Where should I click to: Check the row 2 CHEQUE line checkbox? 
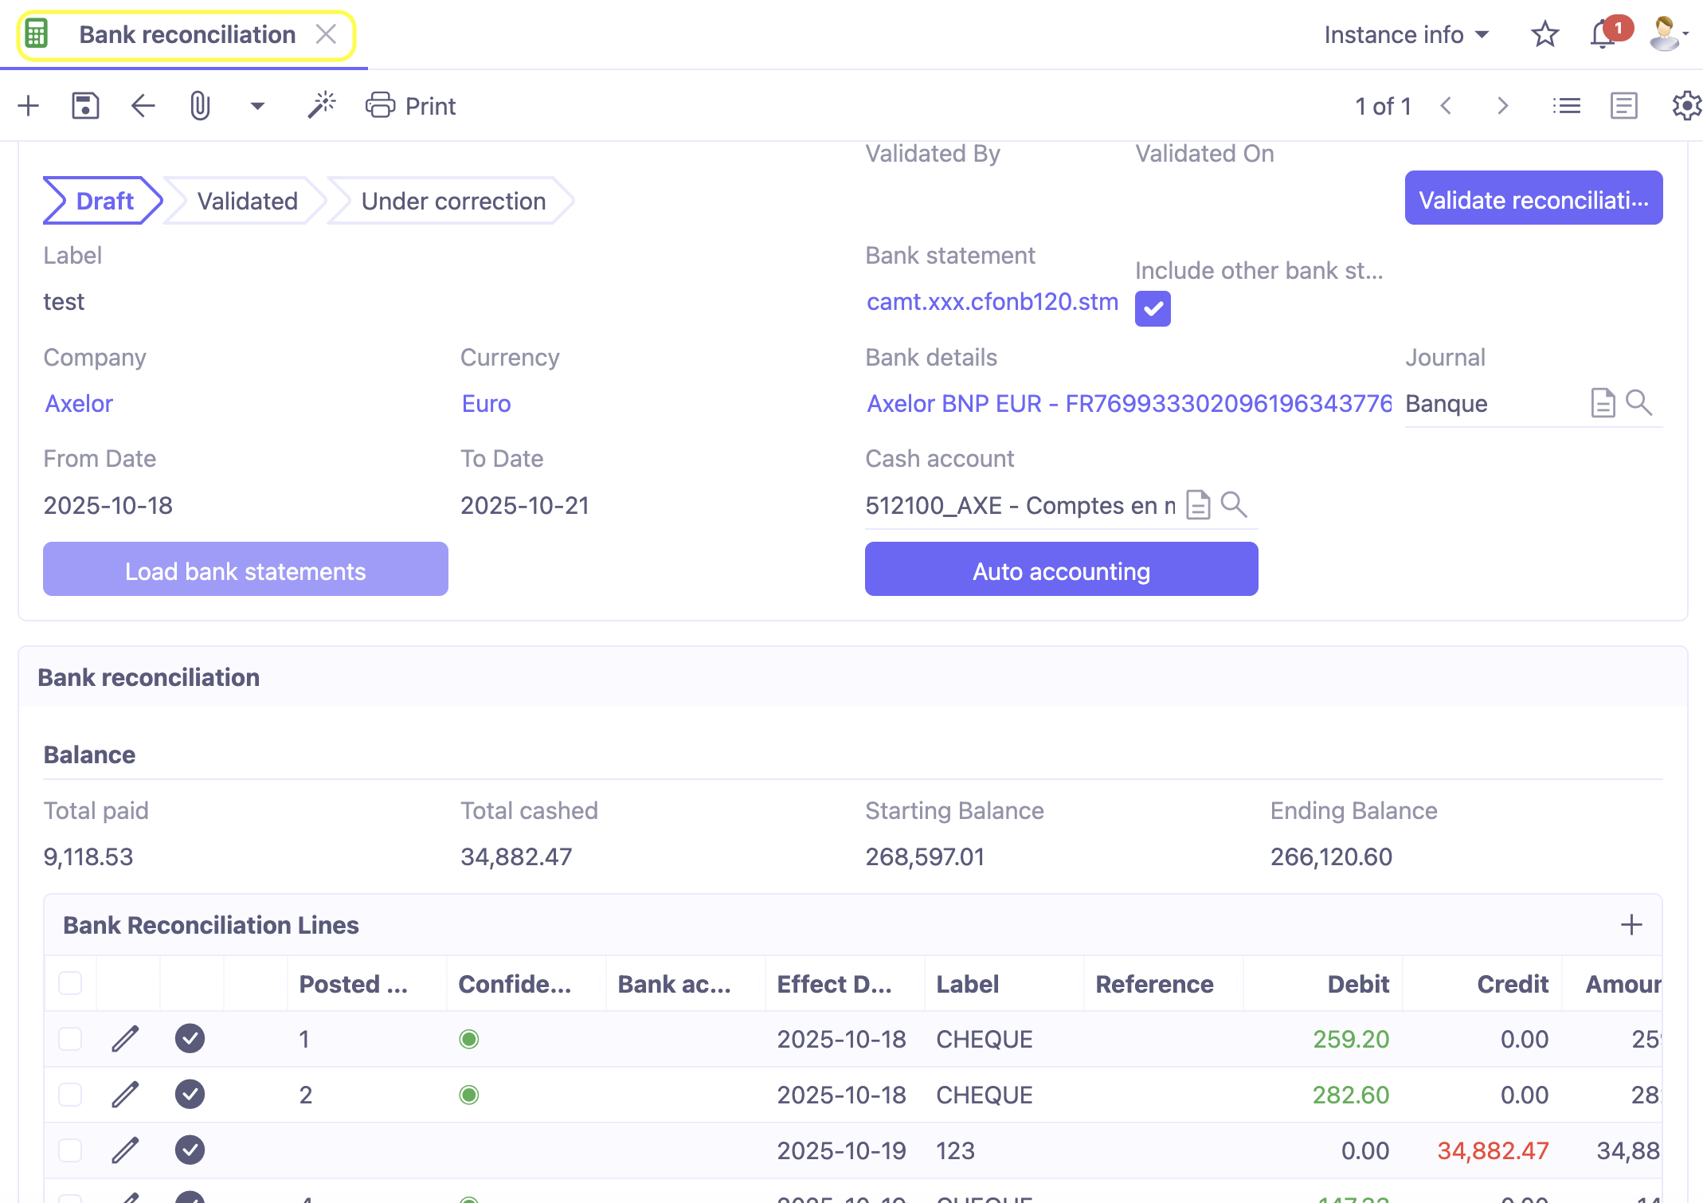point(70,1095)
